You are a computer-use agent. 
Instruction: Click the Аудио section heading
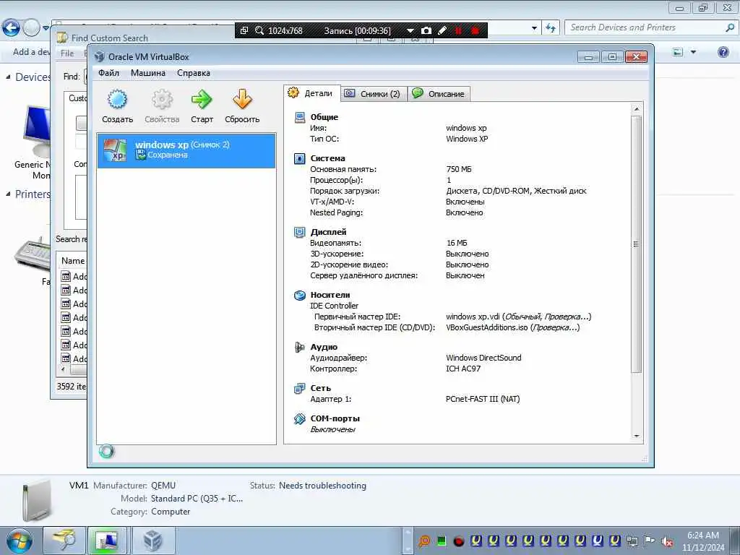click(324, 347)
